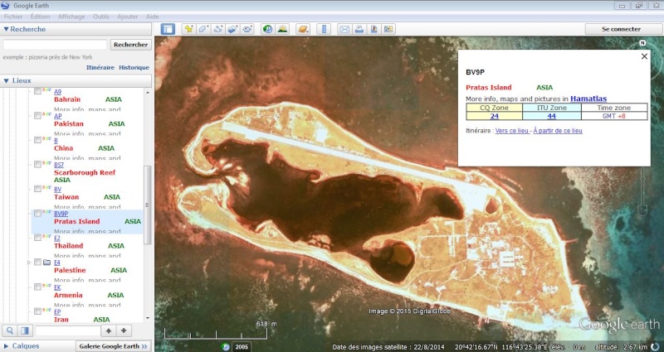Toggle sunlight across the landscape icon

(x=282, y=29)
